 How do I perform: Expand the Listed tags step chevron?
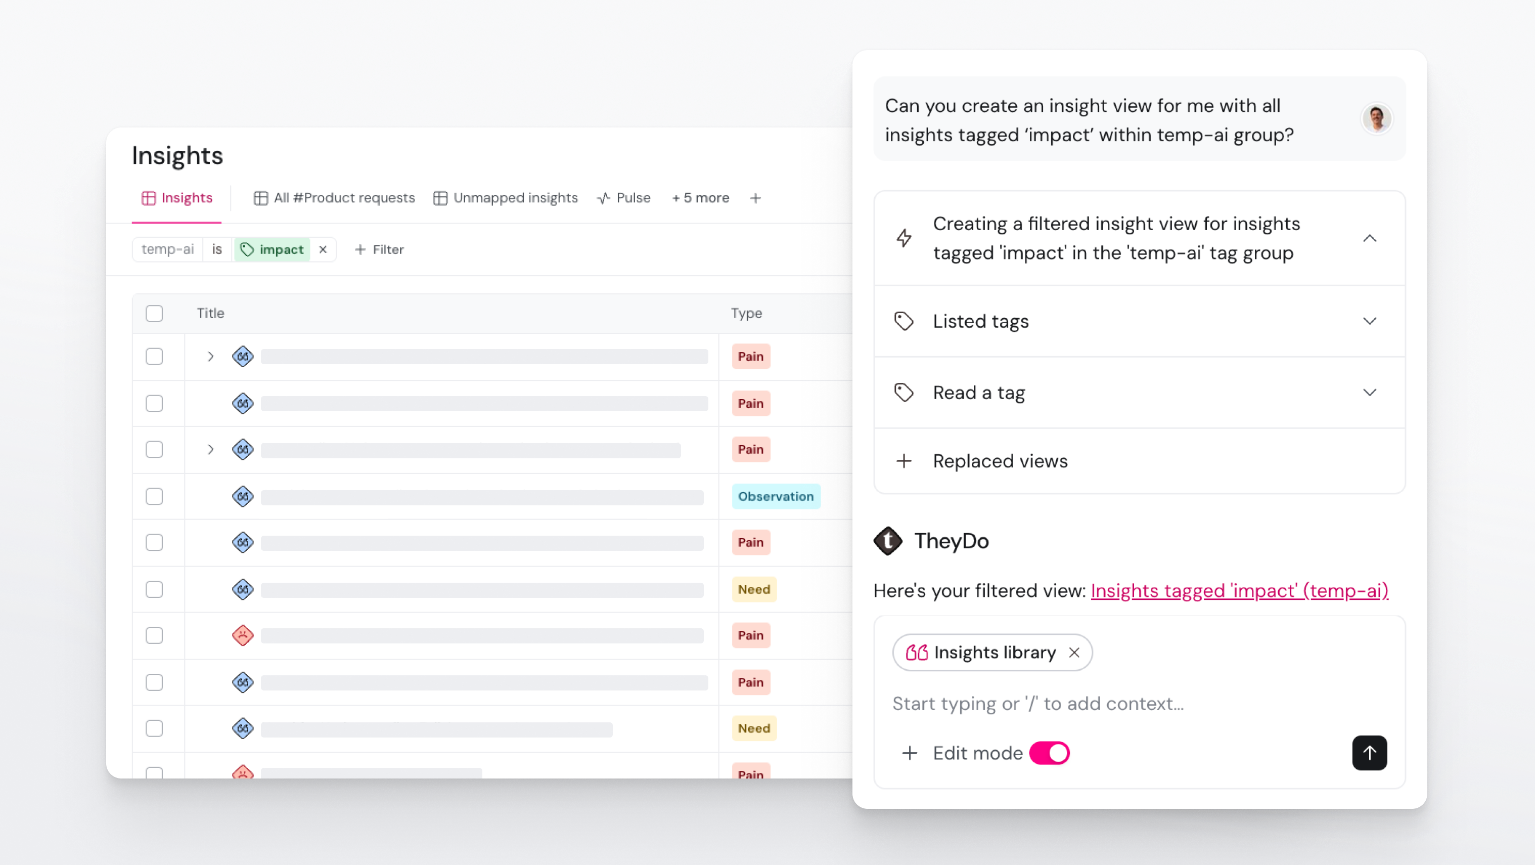click(x=1369, y=321)
